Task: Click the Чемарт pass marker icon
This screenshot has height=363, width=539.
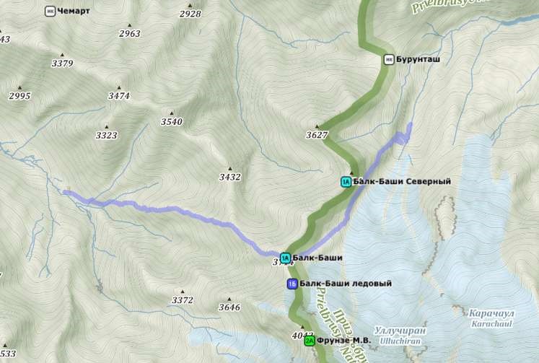Action: (51, 12)
